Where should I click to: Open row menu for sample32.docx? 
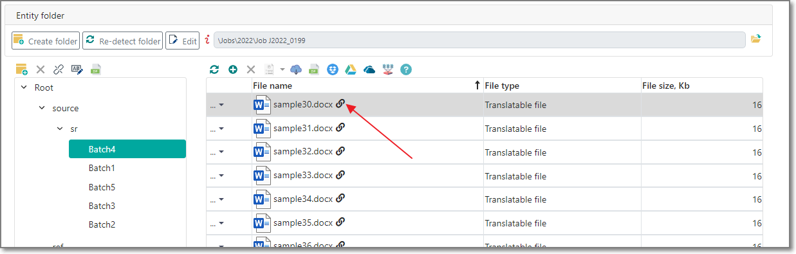pyautogui.click(x=217, y=152)
